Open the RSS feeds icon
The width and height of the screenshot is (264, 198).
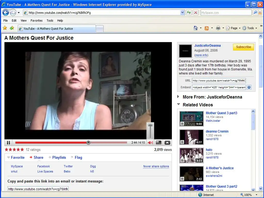[207, 28]
